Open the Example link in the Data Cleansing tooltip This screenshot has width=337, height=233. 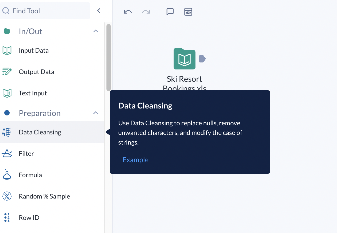pyautogui.click(x=135, y=160)
